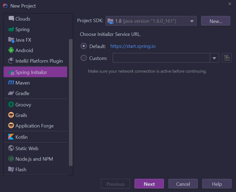
Task: Click the Maven 'm' icon
Action: [11, 82]
